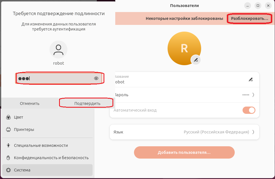Click the pencil icon beside the name
This screenshot has width=275, height=179.
tap(251, 79)
